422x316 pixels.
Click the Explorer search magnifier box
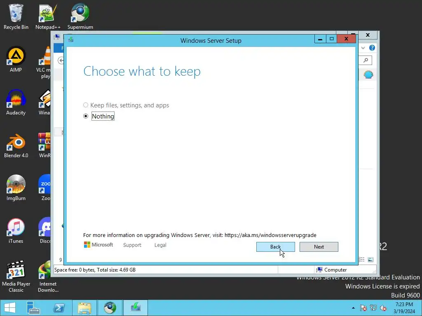[365, 60]
